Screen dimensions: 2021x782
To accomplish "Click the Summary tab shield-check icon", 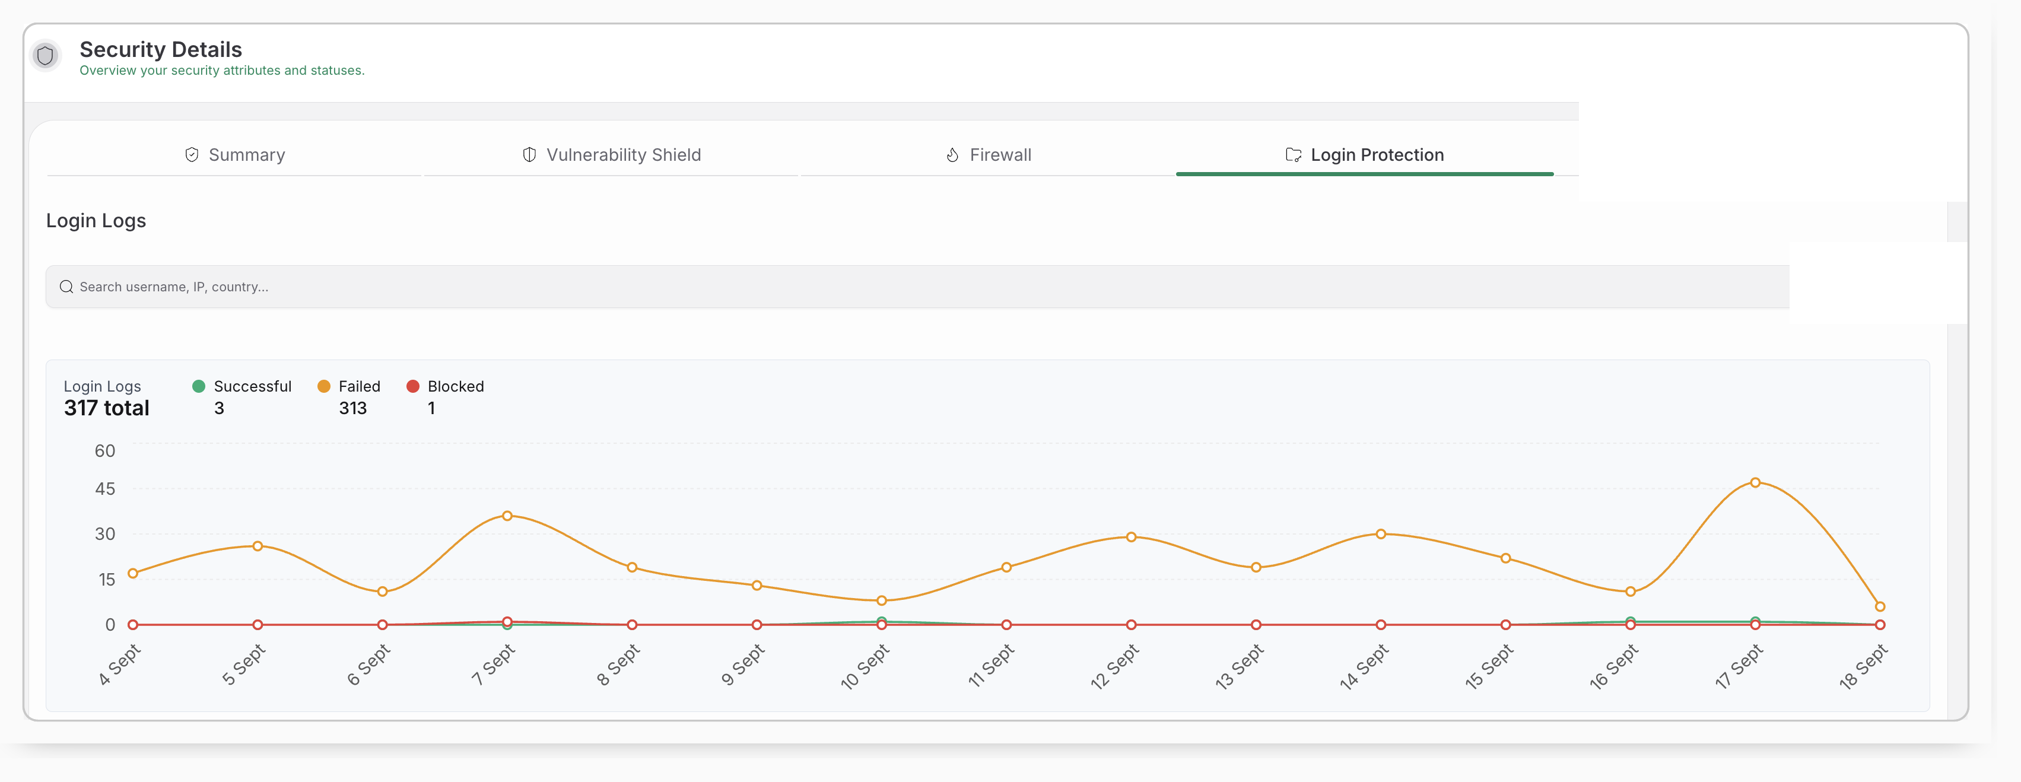I will 192,154.
